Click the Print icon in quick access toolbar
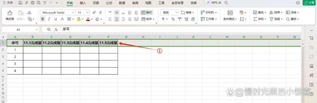Image resolution: width=317 pixels, height=103 pixels. (x=32, y=3)
